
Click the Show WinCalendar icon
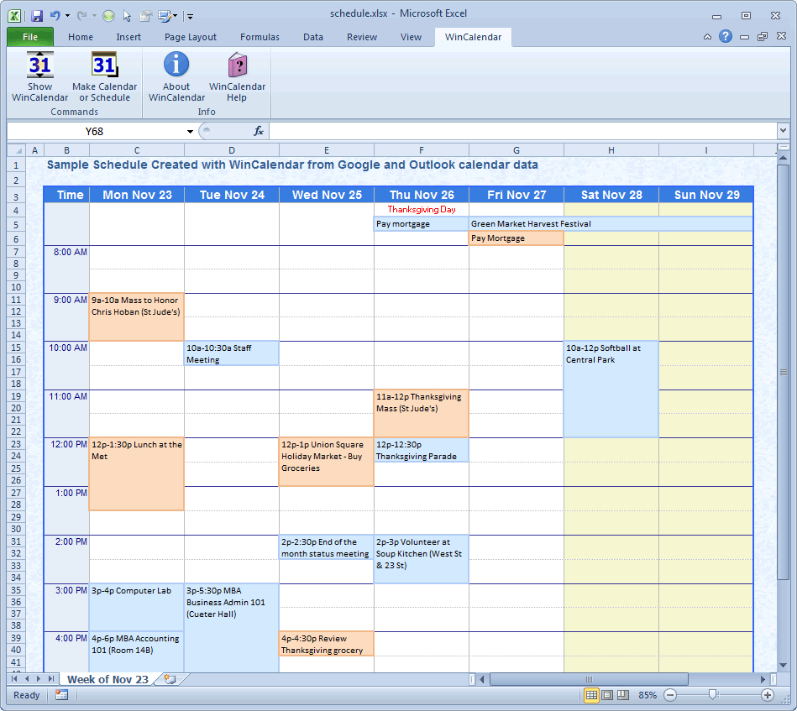coord(39,65)
